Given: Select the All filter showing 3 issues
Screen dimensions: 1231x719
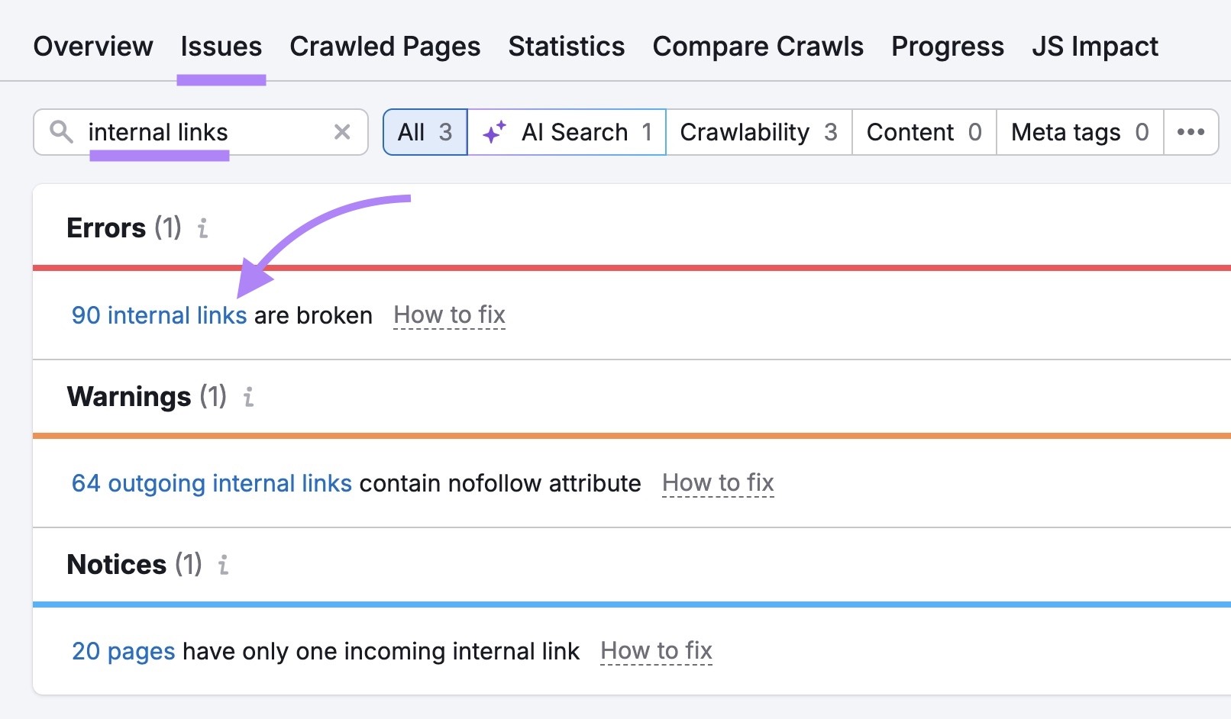Looking at the screenshot, I should tap(425, 131).
